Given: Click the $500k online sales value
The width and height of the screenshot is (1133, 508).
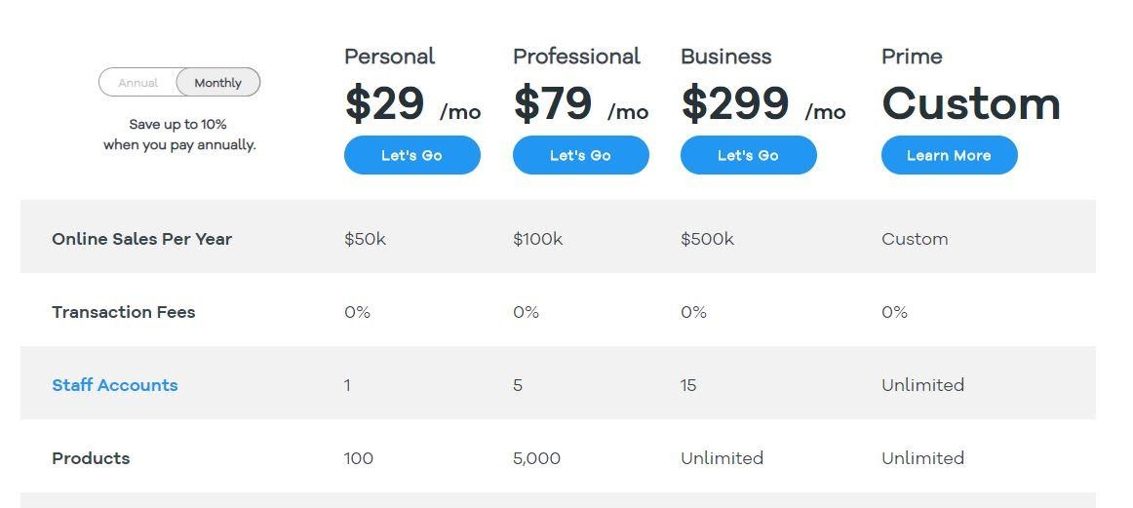Looking at the screenshot, I should click(708, 239).
